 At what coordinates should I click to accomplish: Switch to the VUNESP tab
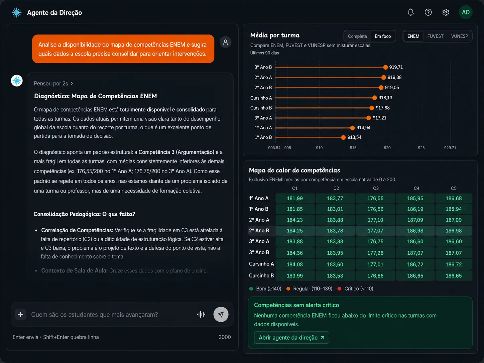pos(459,36)
